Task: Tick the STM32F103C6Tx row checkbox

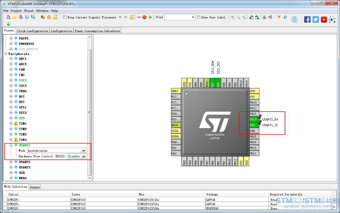Action: click(x=5, y=204)
